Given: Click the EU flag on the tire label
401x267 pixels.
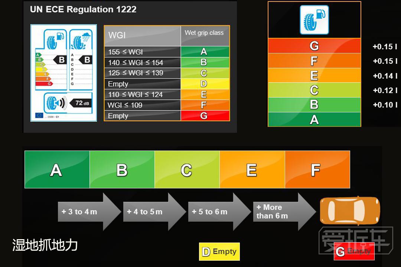Looking at the screenshot, I should [x=39, y=115].
